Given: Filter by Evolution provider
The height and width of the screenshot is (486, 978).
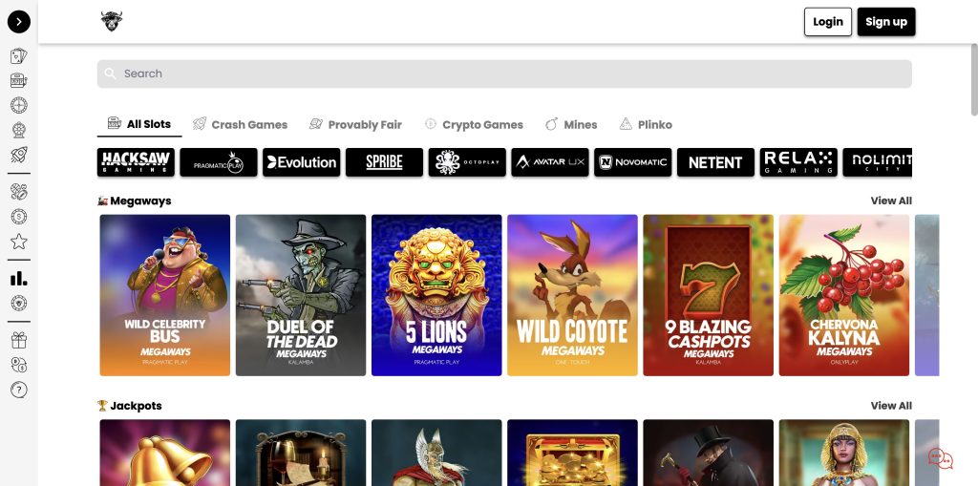Looking at the screenshot, I should pyautogui.click(x=301, y=162).
